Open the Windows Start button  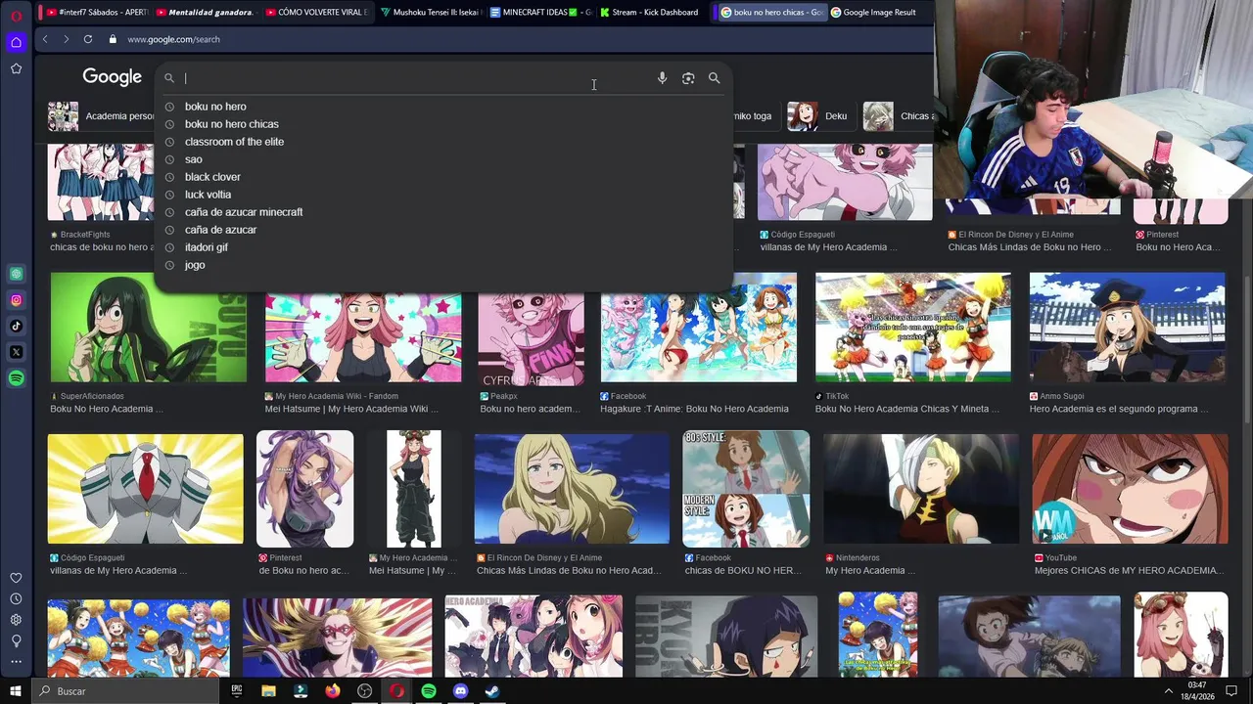click(x=15, y=691)
